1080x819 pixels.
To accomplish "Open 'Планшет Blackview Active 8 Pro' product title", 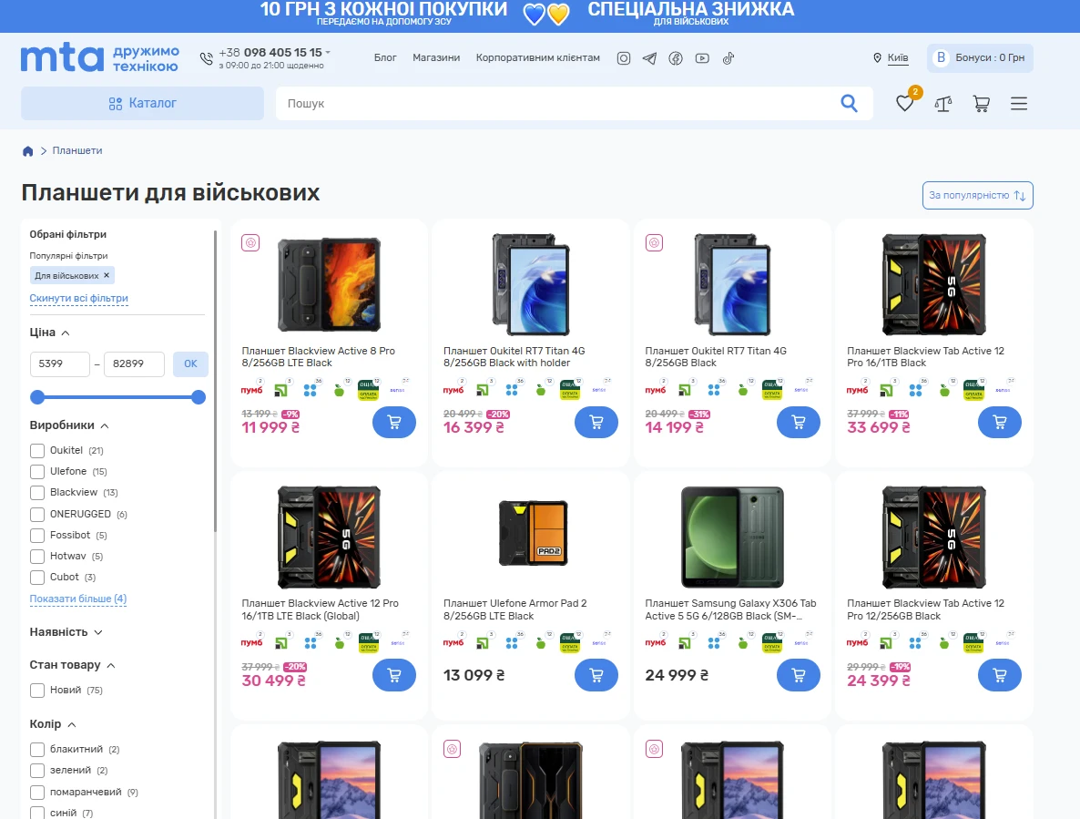I will [x=318, y=357].
